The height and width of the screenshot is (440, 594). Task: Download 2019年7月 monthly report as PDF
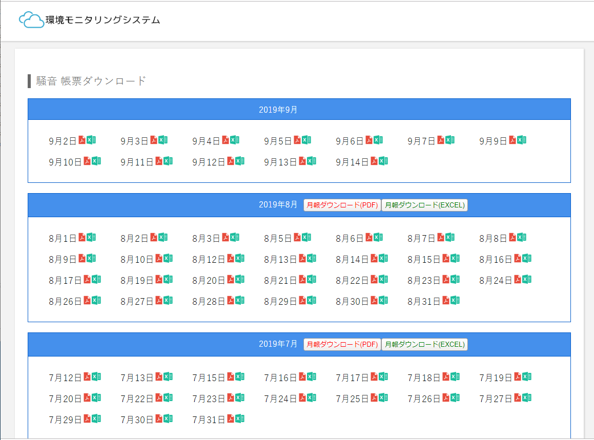click(x=342, y=345)
